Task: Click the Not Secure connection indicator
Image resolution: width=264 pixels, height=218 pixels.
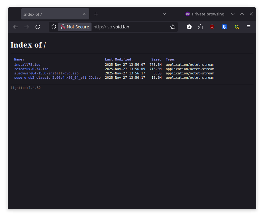Action: point(75,27)
